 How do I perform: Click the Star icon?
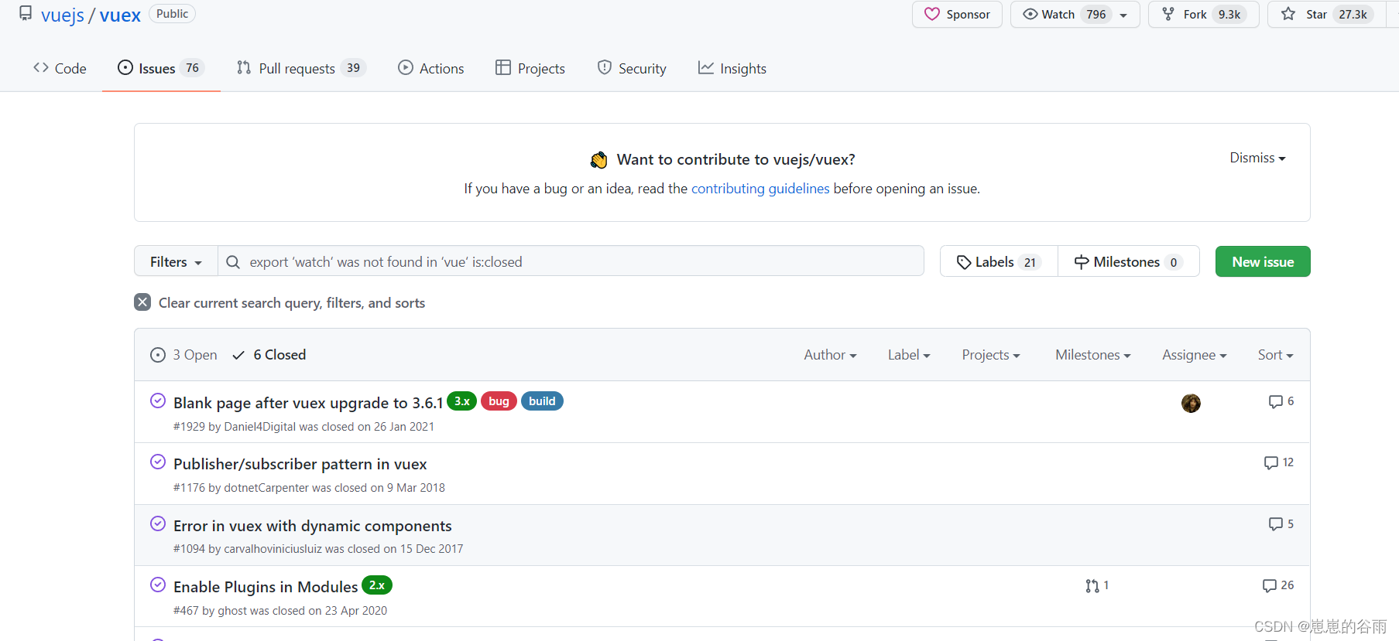(x=1288, y=14)
